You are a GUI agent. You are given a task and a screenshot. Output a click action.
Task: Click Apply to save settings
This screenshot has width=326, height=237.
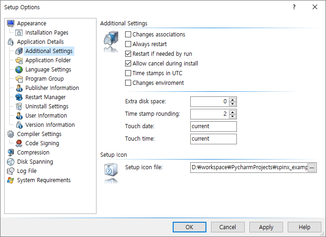click(x=266, y=227)
